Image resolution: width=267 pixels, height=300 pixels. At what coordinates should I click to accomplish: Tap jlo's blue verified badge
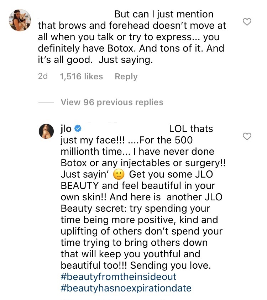coord(78,128)
